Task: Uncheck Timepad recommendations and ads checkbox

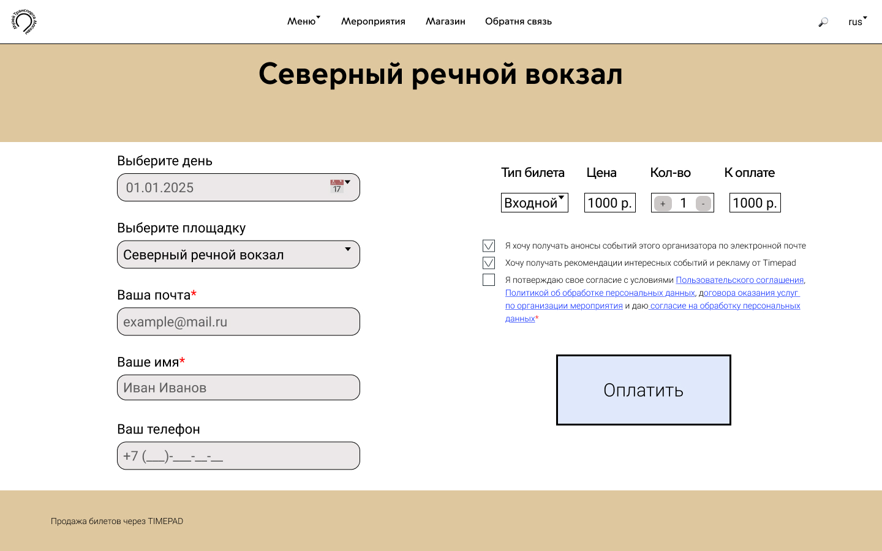Action: 489,263
